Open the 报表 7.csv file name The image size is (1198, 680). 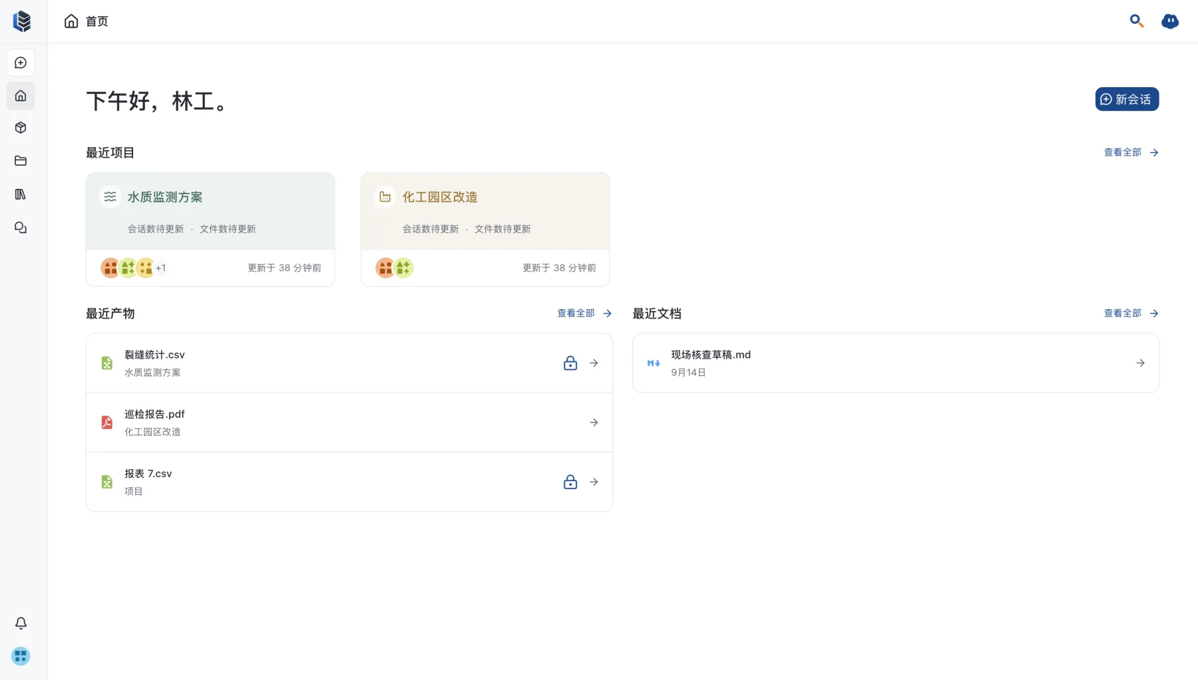click(148, 474)
